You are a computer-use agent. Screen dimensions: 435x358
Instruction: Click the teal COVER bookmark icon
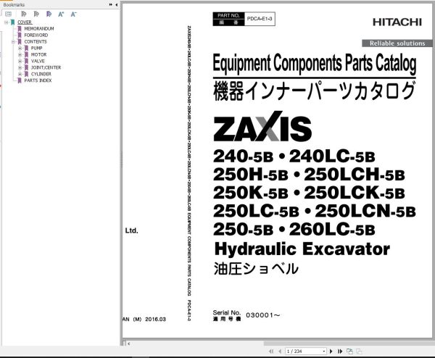pos(12,22)
